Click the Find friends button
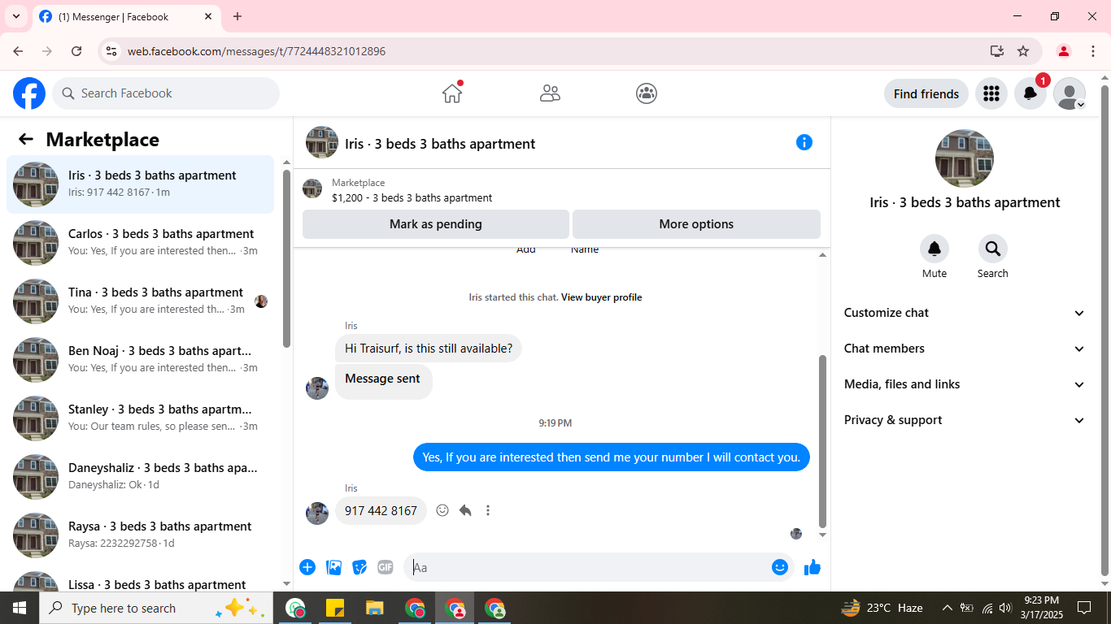The height and width of the screenshot is (624, 1111). [x=926, y=93]
